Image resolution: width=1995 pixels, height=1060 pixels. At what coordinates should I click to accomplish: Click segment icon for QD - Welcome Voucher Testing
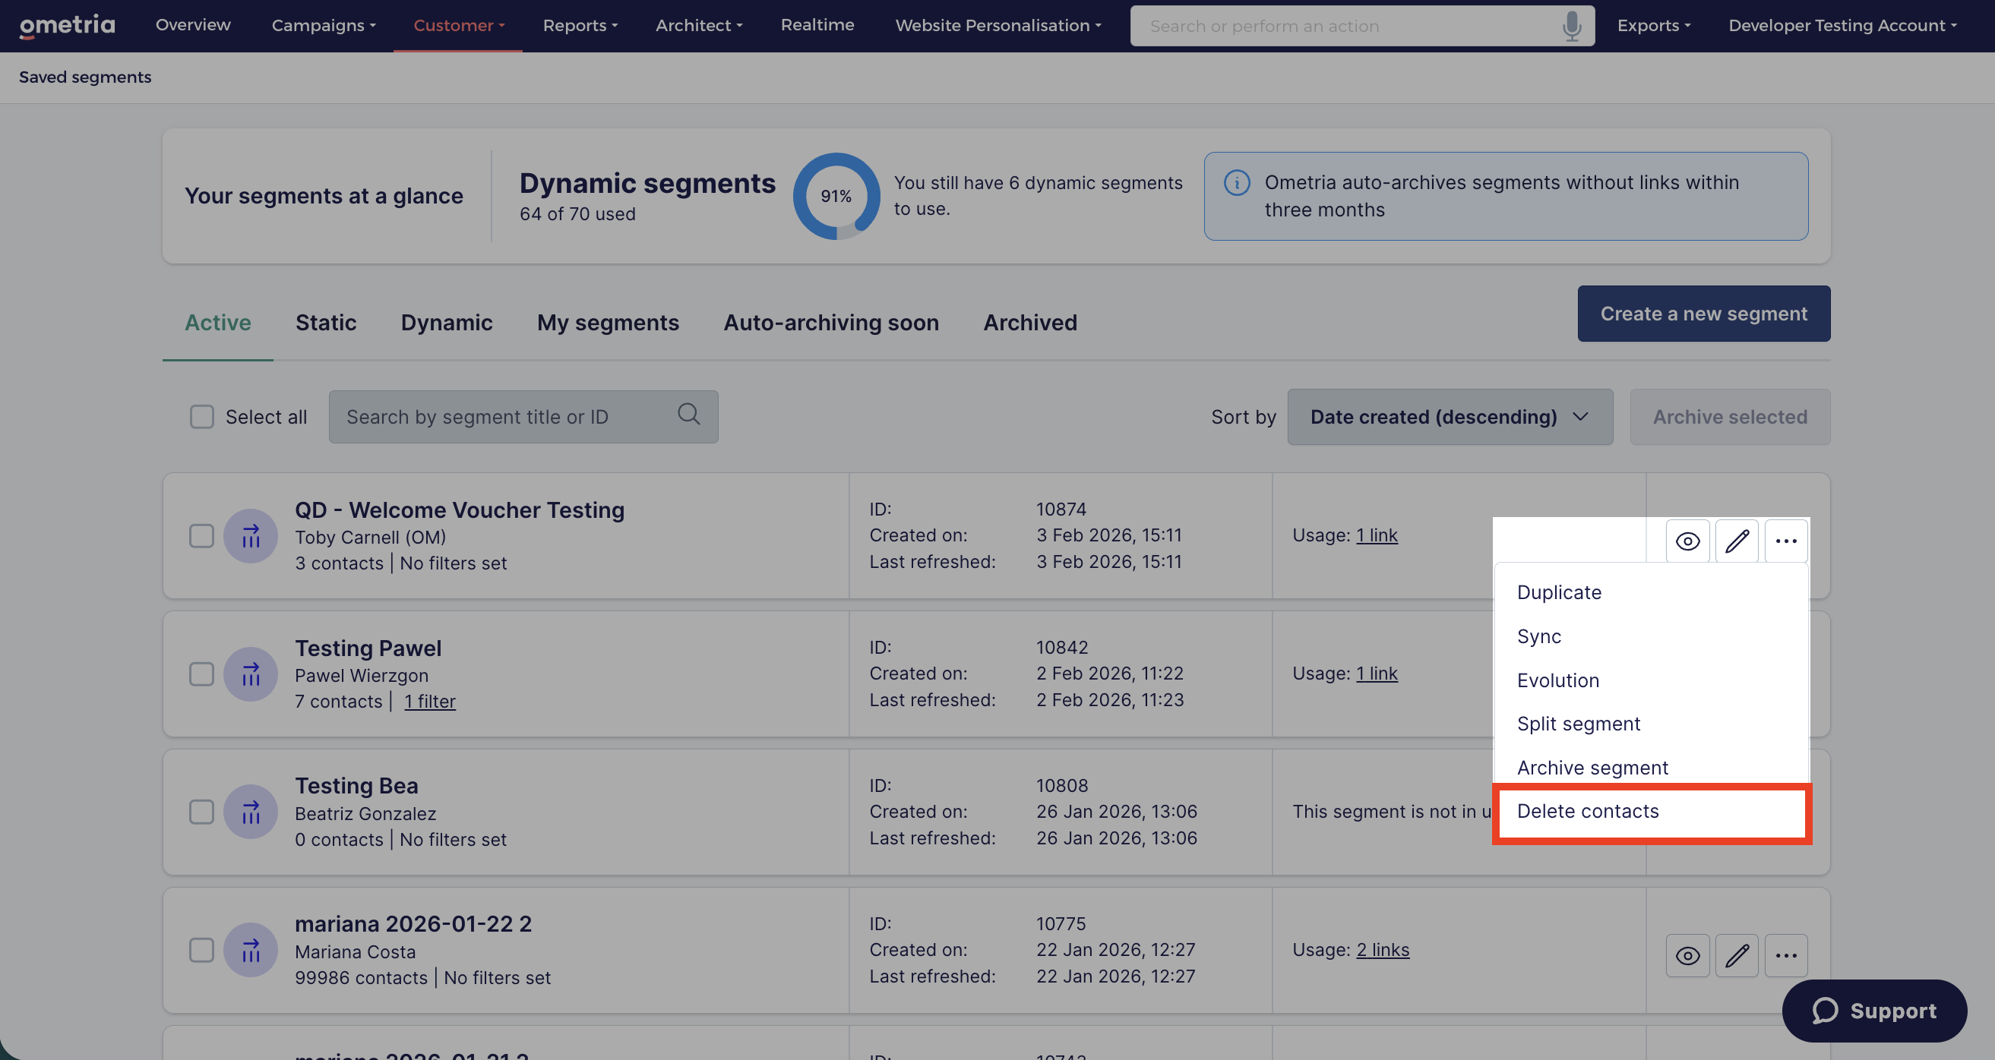point(250,536)
